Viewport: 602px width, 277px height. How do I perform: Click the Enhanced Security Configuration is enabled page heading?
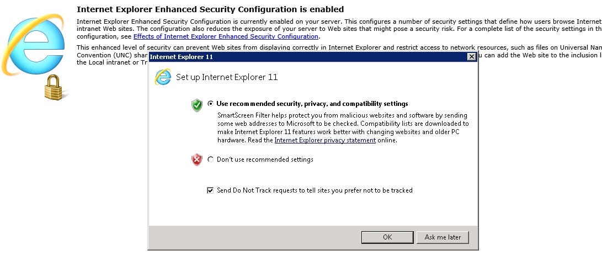210,9
